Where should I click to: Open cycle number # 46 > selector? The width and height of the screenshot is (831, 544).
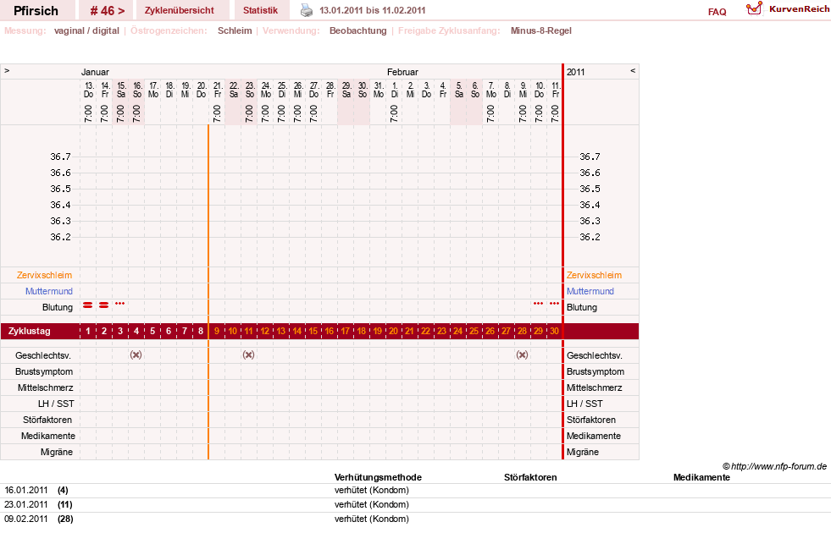coord(108,10)
